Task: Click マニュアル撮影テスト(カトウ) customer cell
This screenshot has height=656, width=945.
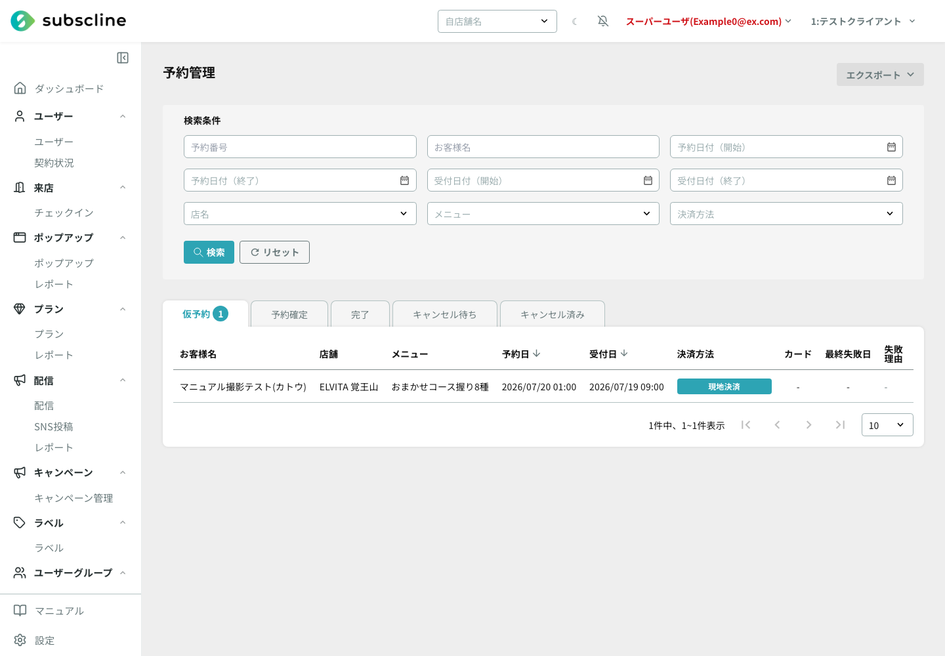Action: coord(243,387)
